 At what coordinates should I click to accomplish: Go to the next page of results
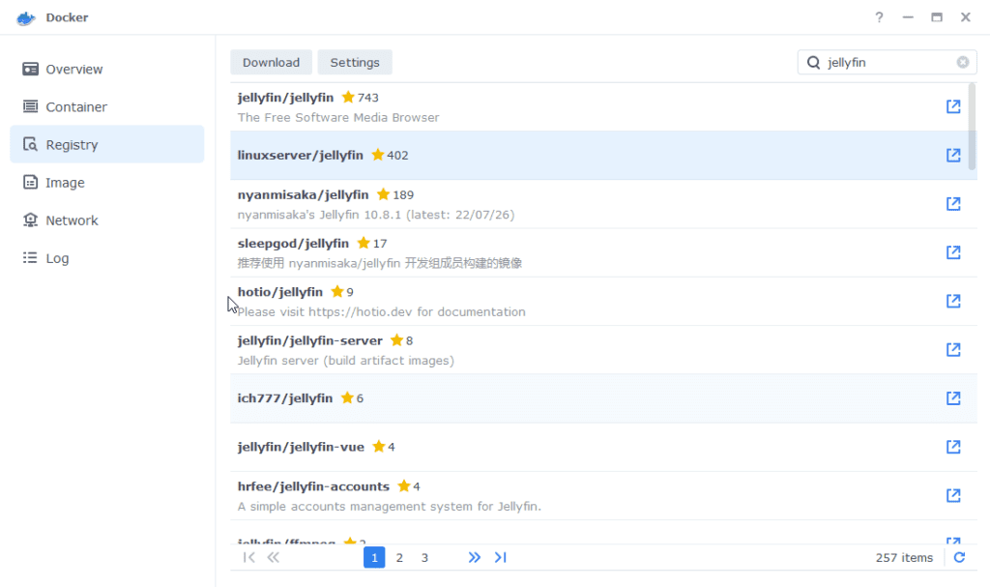point(474,557)
